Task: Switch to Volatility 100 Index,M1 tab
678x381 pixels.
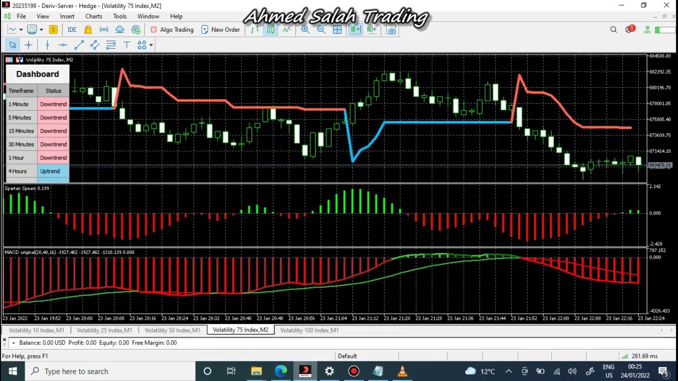Action: 309,330
